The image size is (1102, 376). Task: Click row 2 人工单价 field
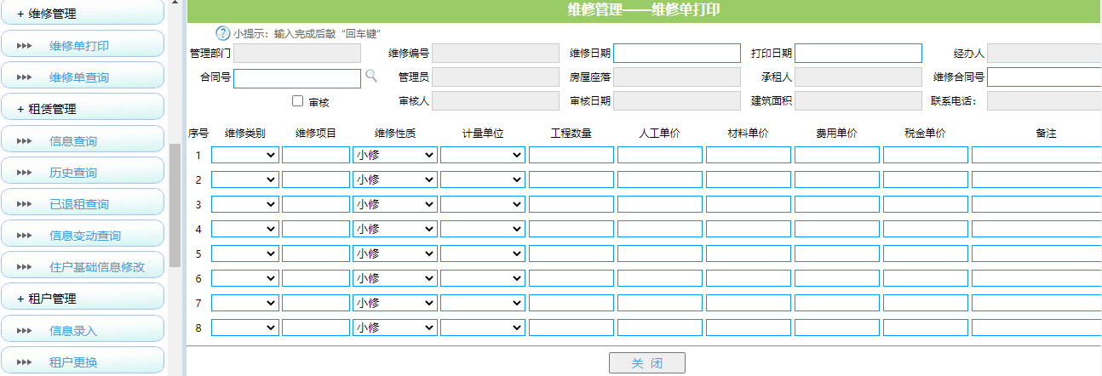(x=660, y=179)
